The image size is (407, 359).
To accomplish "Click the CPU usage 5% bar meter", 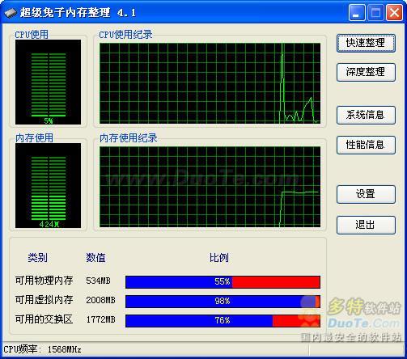I will [48, 82].
